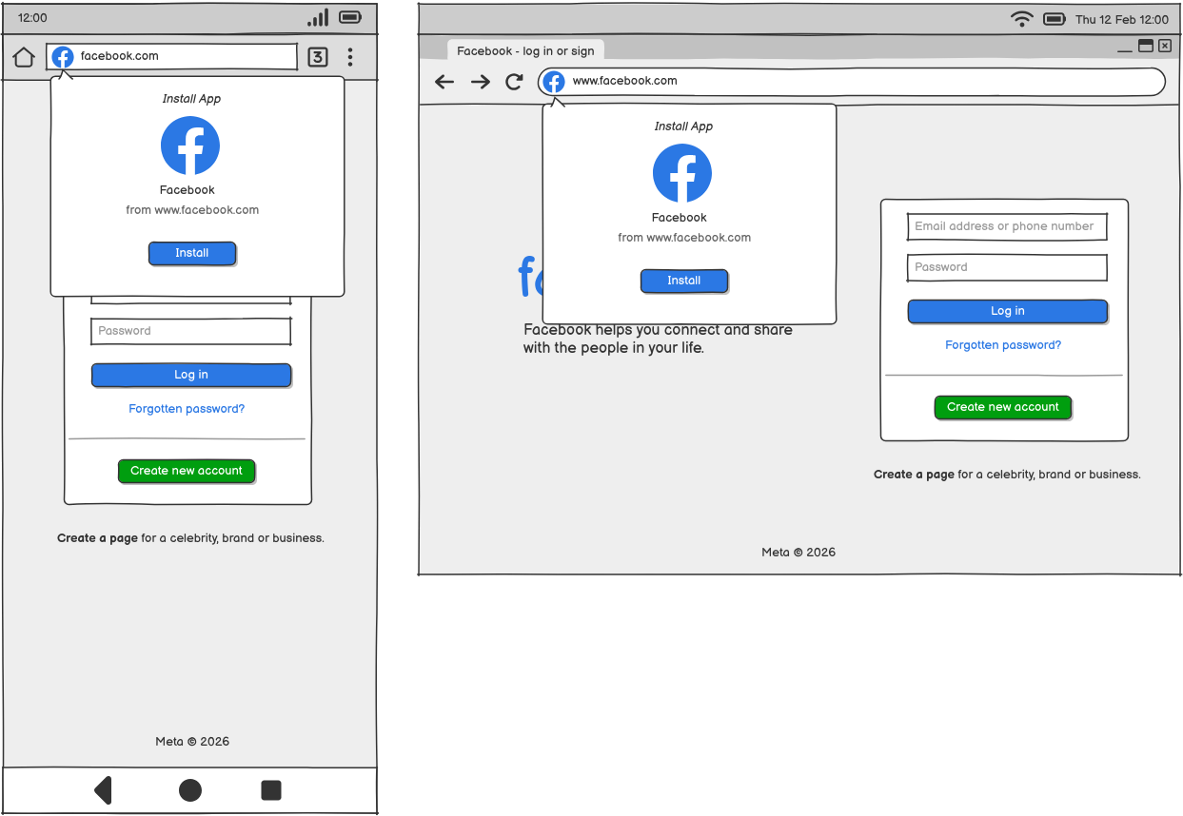
Task: Click the mobile blue 'Log in' button
Action: pyautogui.click(x=191, y=375)
